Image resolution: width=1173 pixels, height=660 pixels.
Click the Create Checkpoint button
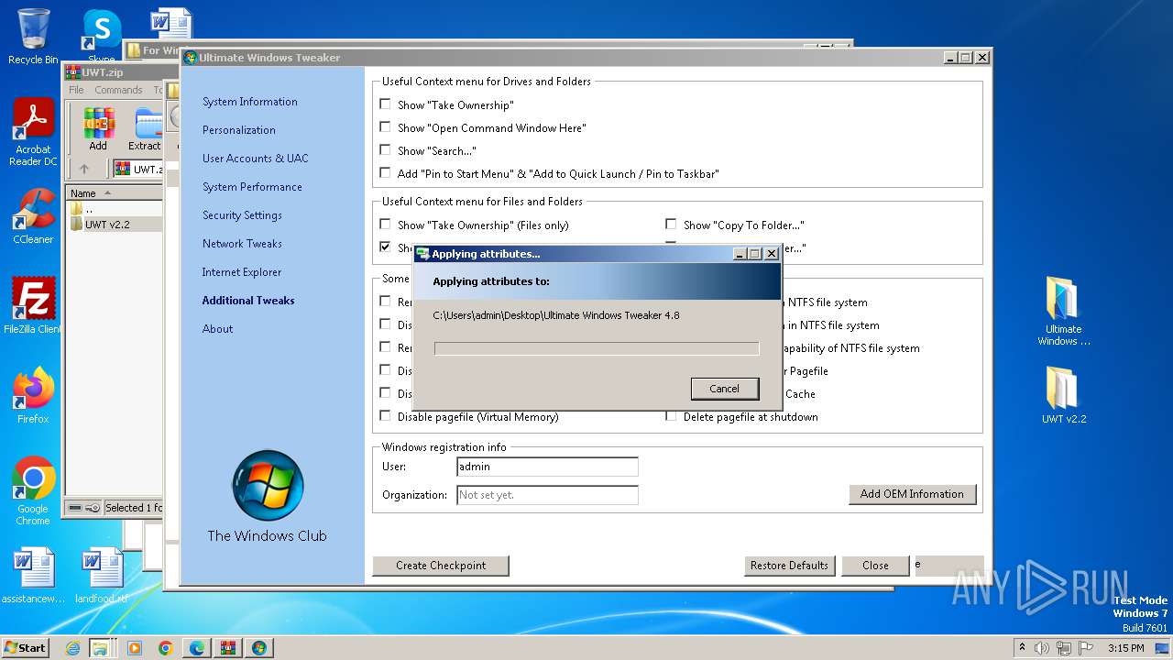[441, 566]
